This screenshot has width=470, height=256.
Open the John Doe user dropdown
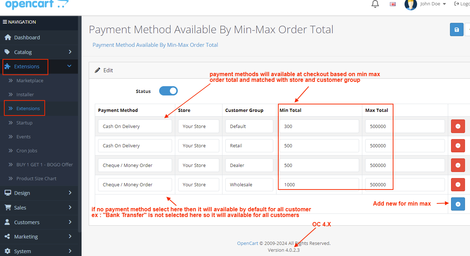pos(433,4)
